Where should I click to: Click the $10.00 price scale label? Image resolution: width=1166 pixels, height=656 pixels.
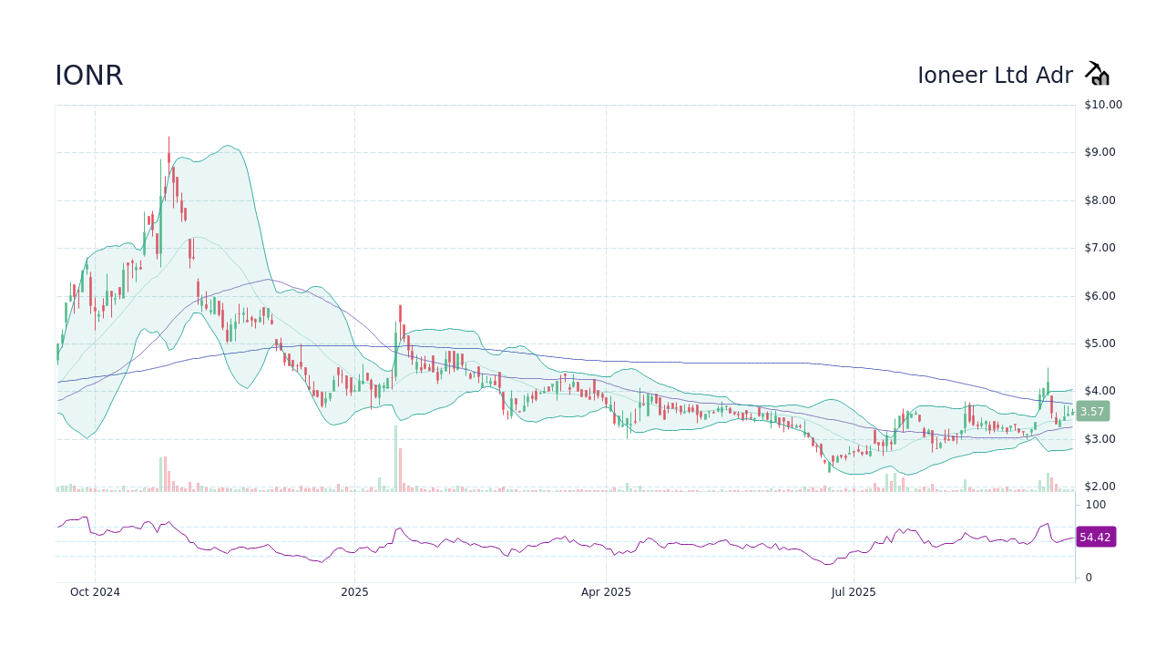coord(1102,104)
